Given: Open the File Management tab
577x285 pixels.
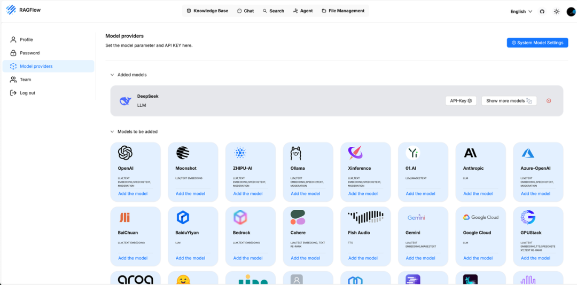Looking at the screenshot, I should pyautogui.click(x=343, y=11).
